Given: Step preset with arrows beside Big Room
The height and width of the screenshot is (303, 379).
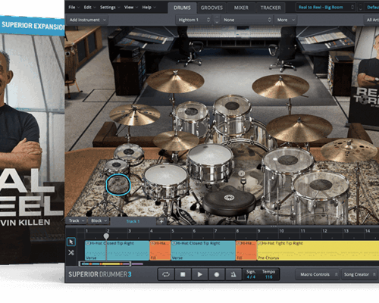Looking at the screenshot, I should pos(361,8).
